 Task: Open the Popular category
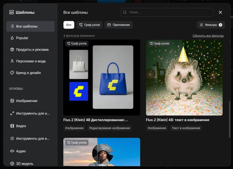30,38
